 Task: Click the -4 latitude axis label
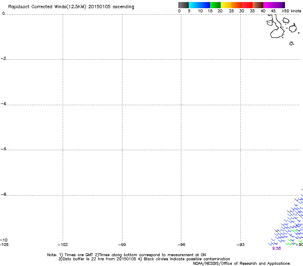[x=3, y=104]
